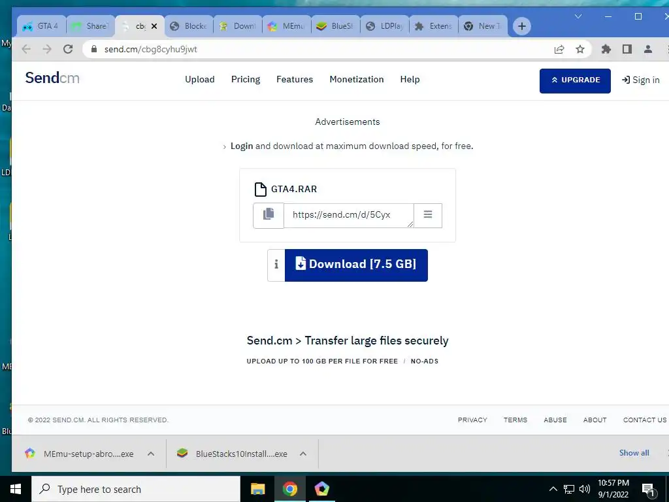The height and width of the screenshot is (502, 669).
Task: Switch to the Downl tab
Action: point(238,26)
